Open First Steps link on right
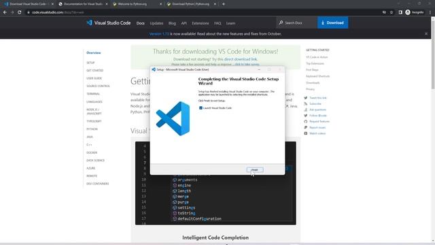 [312, 69]
